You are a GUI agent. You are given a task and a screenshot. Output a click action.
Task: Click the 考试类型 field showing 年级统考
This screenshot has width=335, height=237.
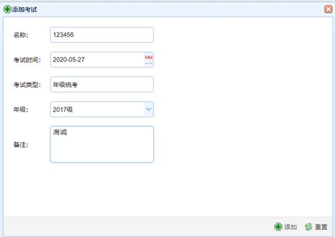click(102, 85)
